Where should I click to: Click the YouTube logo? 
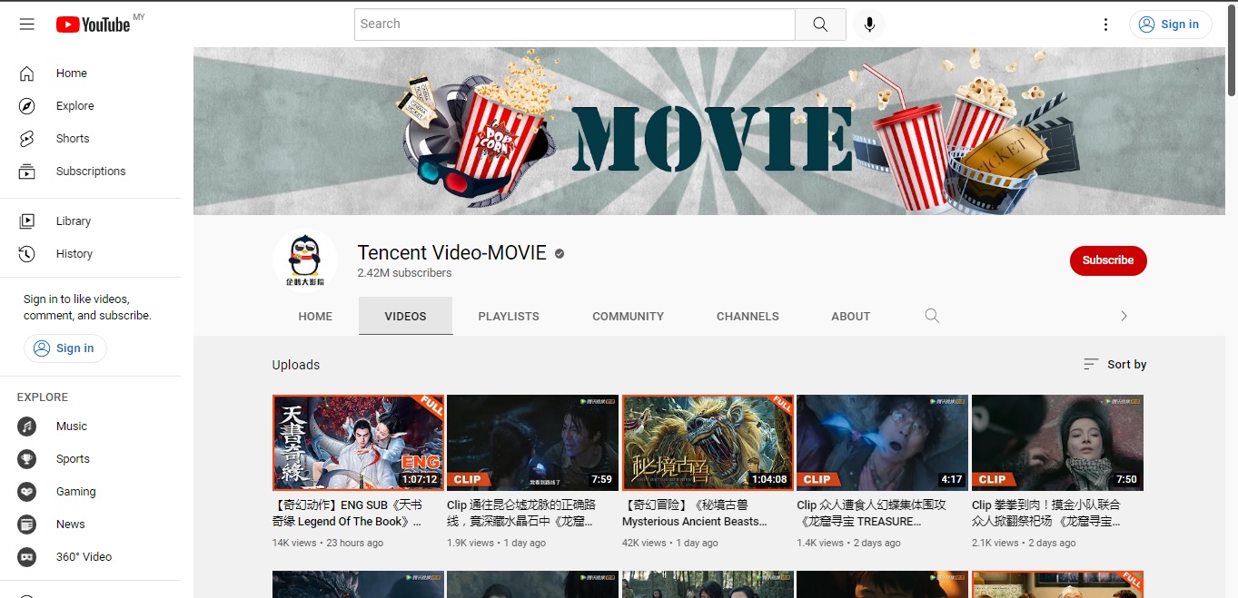coord(94,25)
